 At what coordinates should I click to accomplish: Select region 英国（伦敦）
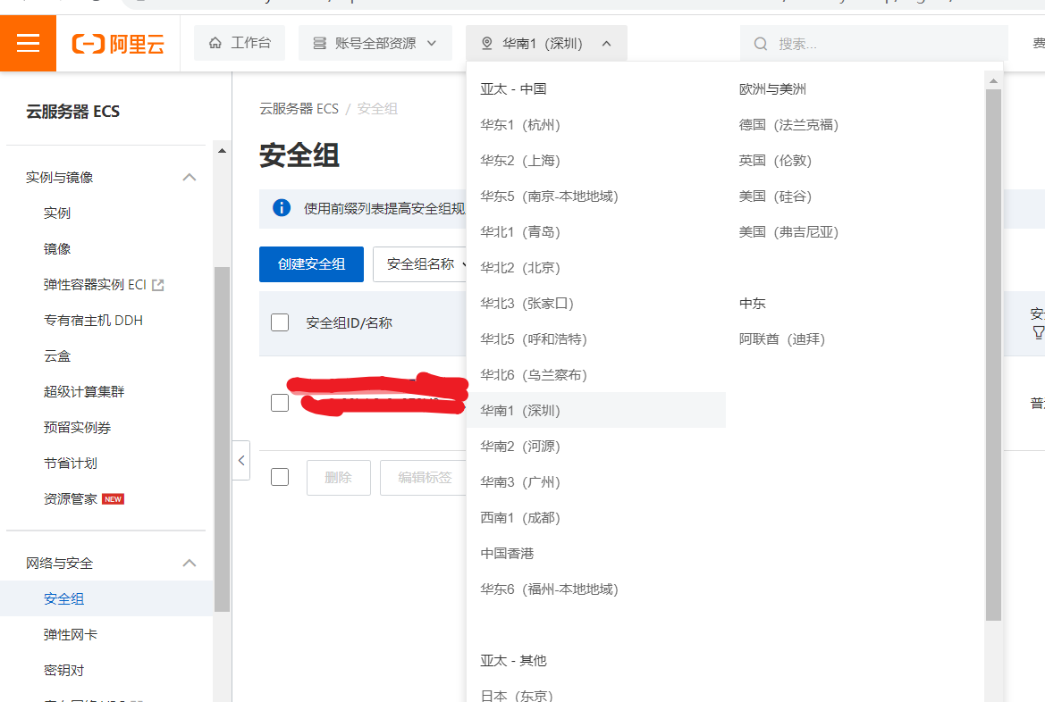[x=776, y=161]
